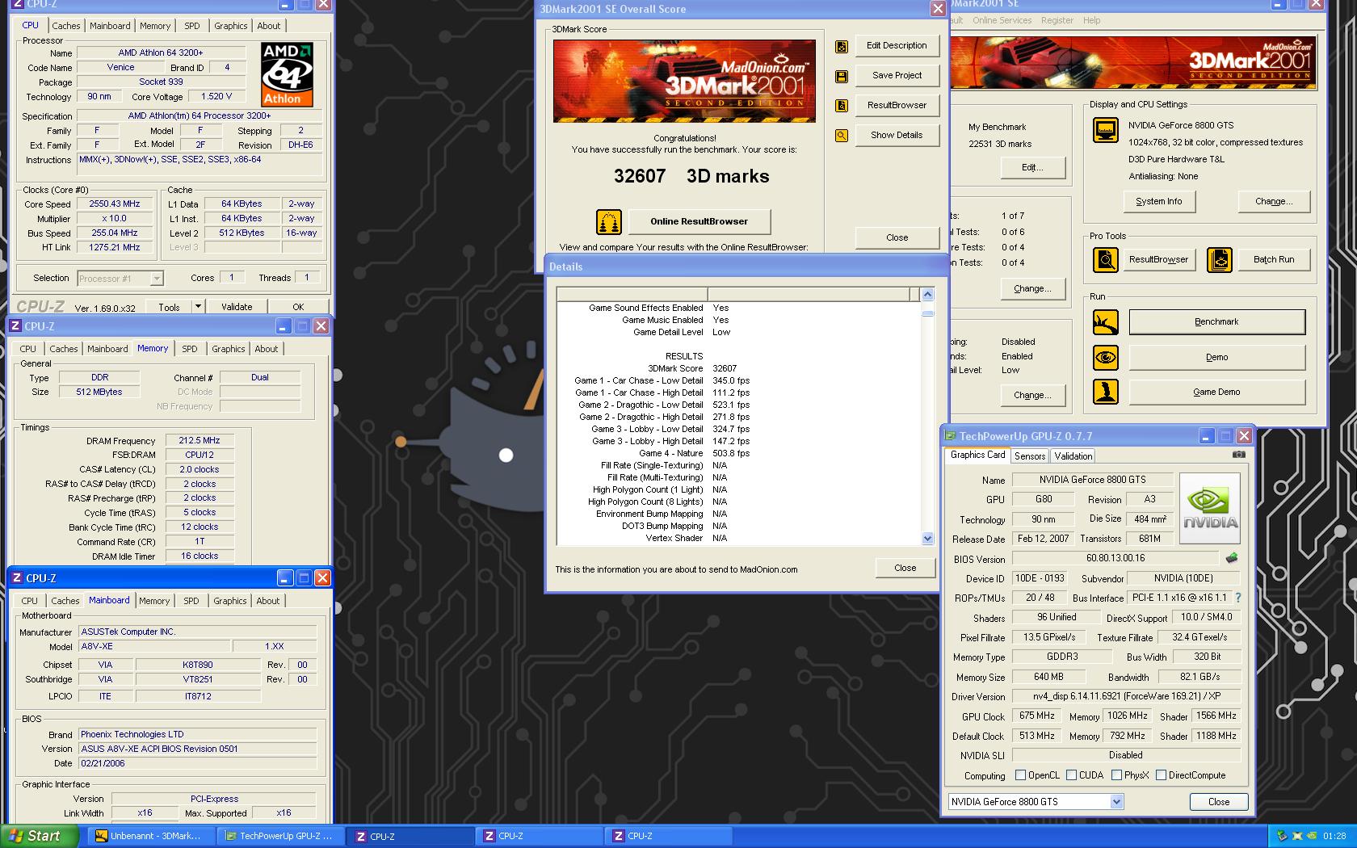1357x848 pixels.
Task: Click the Save Project button
Action: [897, 75]
